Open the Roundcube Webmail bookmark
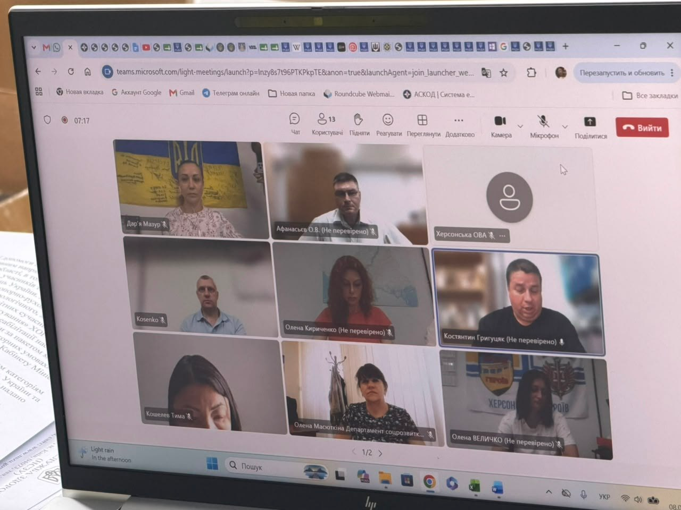 pyautogui.click(x=359, y=94)
